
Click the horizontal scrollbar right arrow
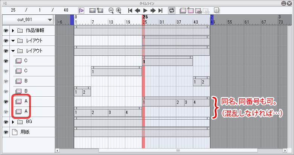pyautogui.click(x=285, y=150)
